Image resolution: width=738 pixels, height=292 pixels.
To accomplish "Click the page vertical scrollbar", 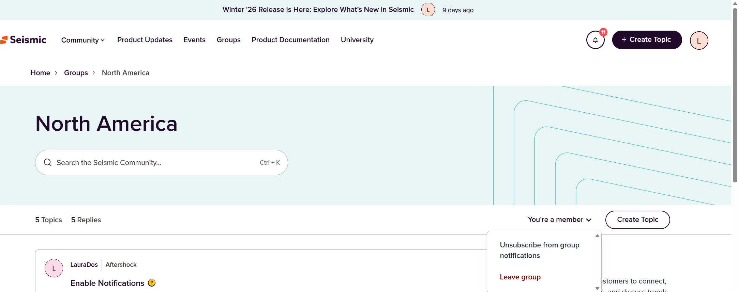I will click(x=735, y=95).
